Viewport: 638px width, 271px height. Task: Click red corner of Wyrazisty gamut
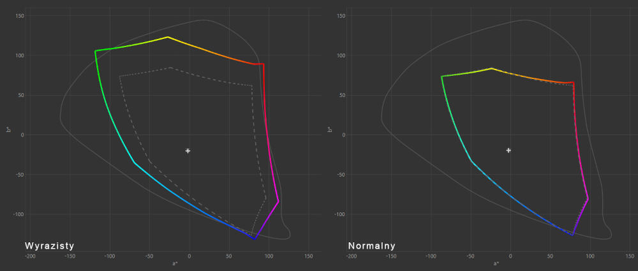pyautogui.click(x=263, y=64)
